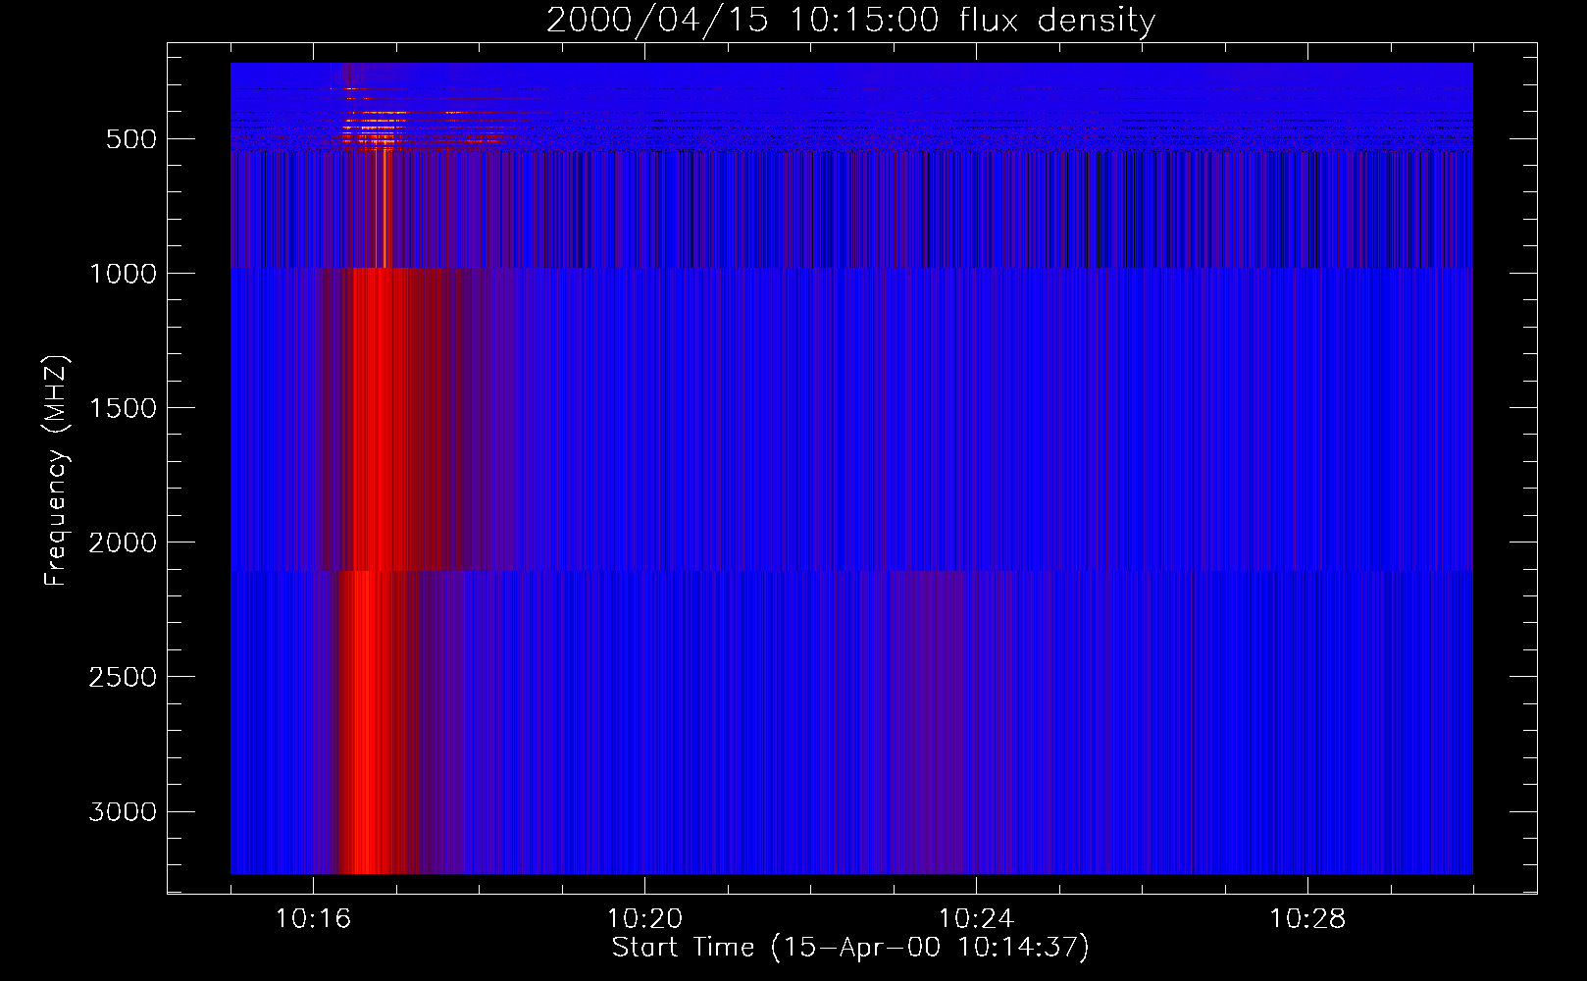Click the 10:20 time tick label

(644, 919)
